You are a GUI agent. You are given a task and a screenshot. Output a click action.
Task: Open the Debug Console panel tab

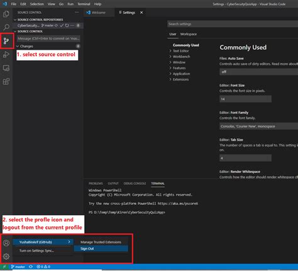(x=135, y=184)
